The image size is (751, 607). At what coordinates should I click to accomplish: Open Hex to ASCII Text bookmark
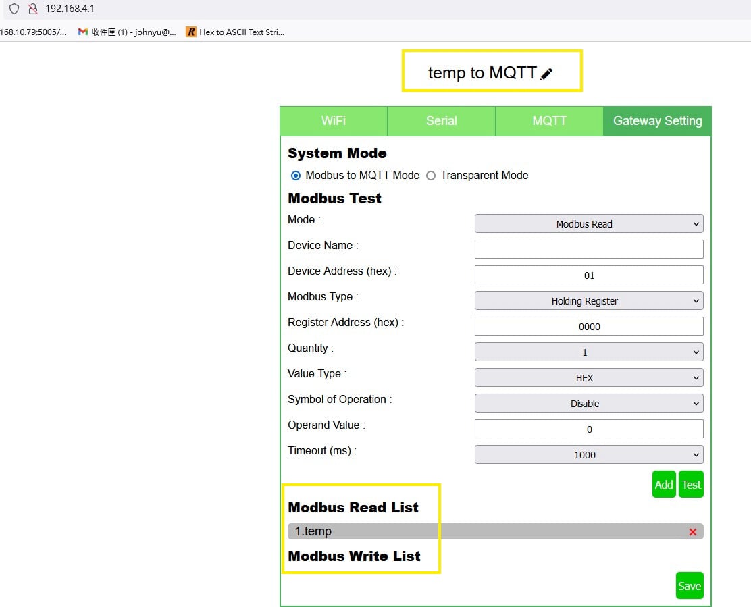click(235, 32)
